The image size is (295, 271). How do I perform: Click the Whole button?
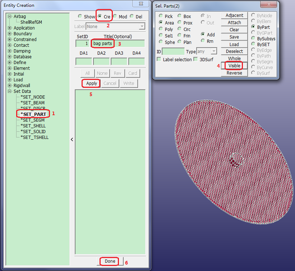click(x=234, y=59)
